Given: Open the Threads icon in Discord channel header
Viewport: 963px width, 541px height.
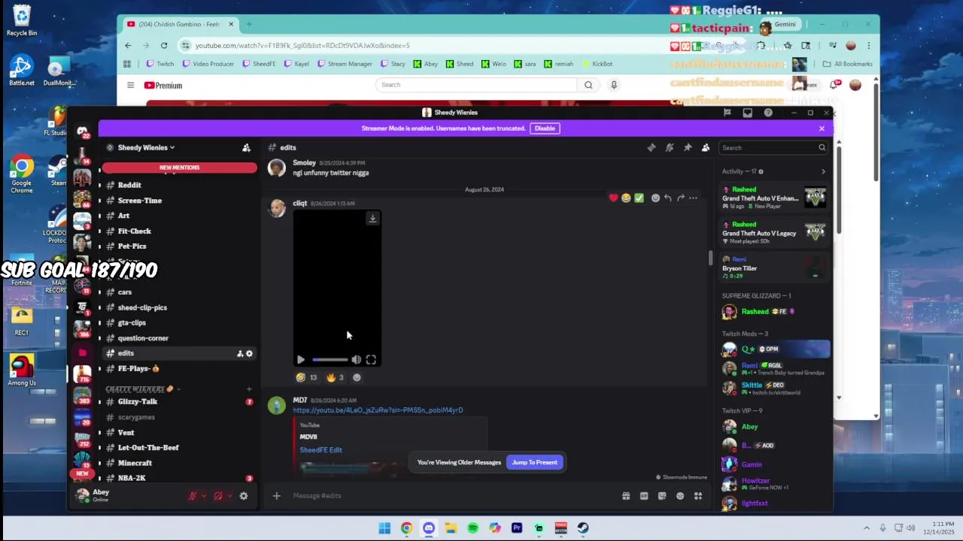Looking at the screenshot, I should point(652,148).
